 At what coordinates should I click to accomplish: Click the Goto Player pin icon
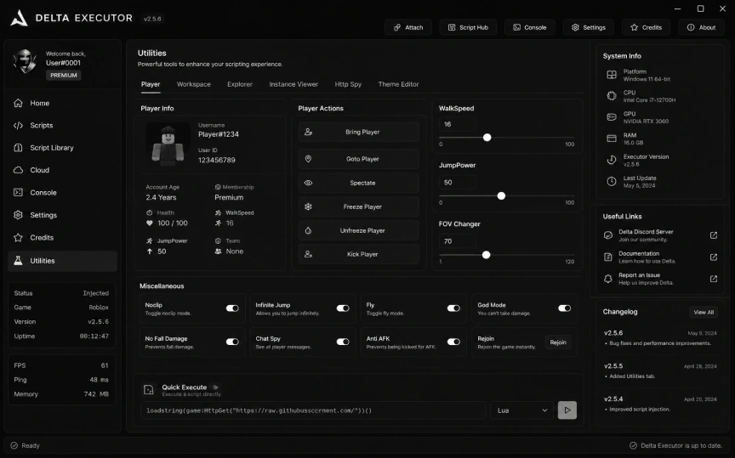click(308, 159)
